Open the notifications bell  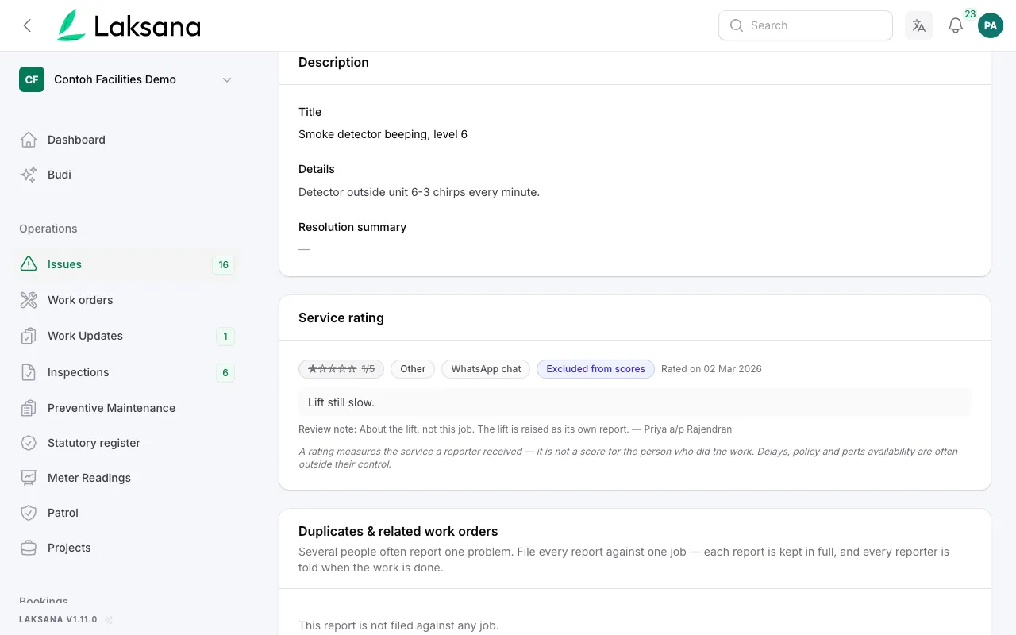pos(956,25)
